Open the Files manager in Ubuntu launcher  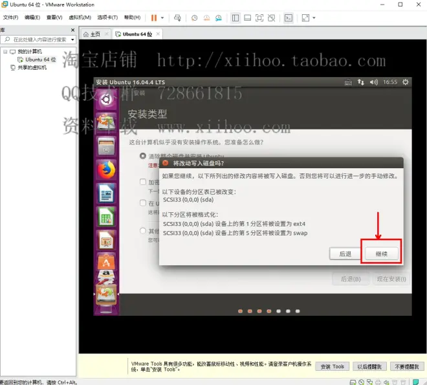[106, 146]
